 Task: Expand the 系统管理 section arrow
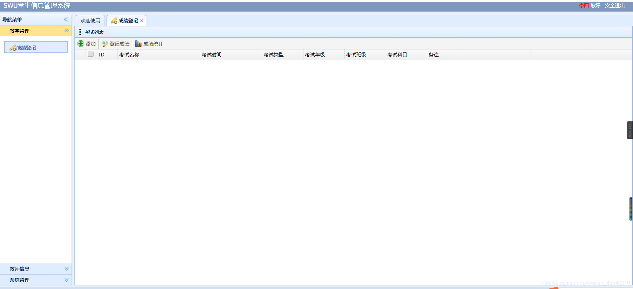tap(67, 280)
